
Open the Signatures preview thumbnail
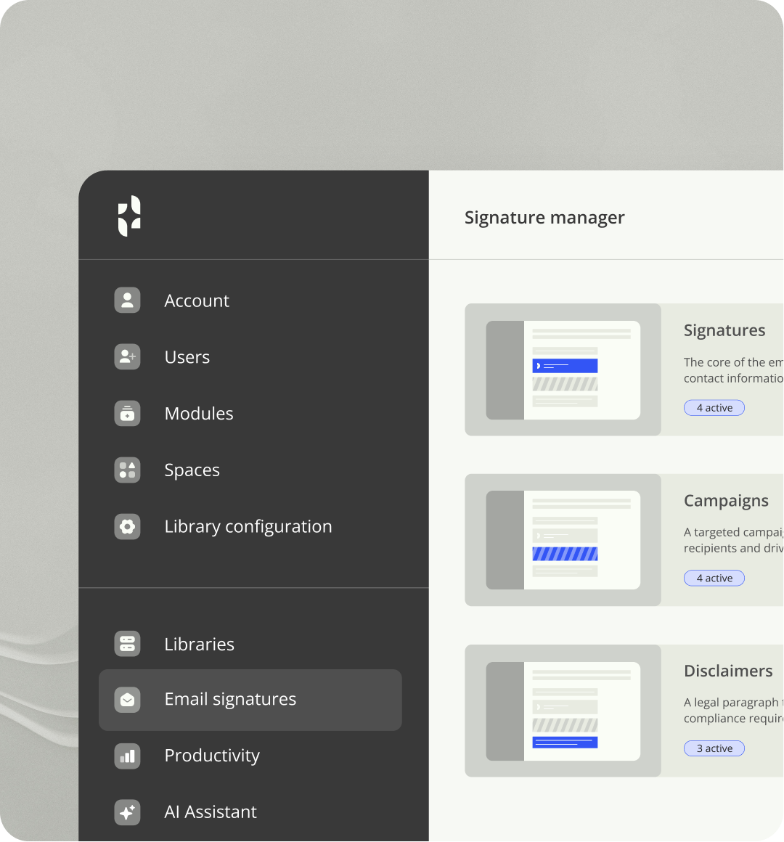click(x=563, y=369)
